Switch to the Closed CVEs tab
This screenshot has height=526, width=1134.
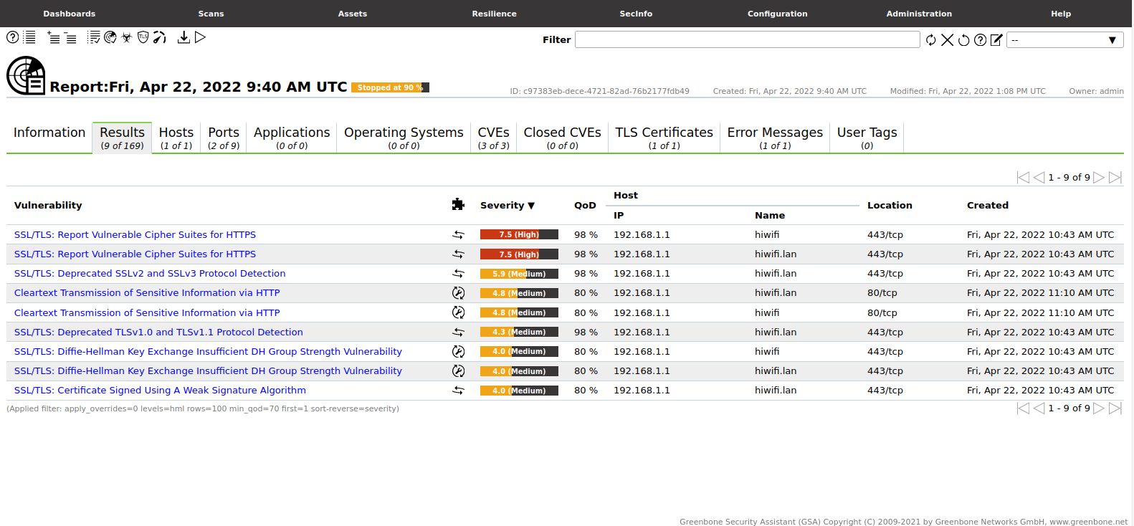click(x=563, y=137)
